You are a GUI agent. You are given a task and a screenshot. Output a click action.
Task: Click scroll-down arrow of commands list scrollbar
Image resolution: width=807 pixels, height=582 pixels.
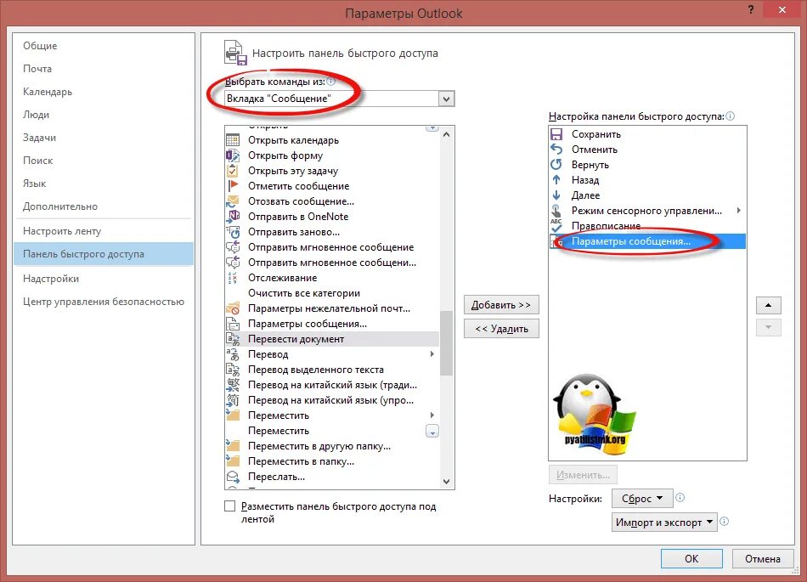click(446, 482)
